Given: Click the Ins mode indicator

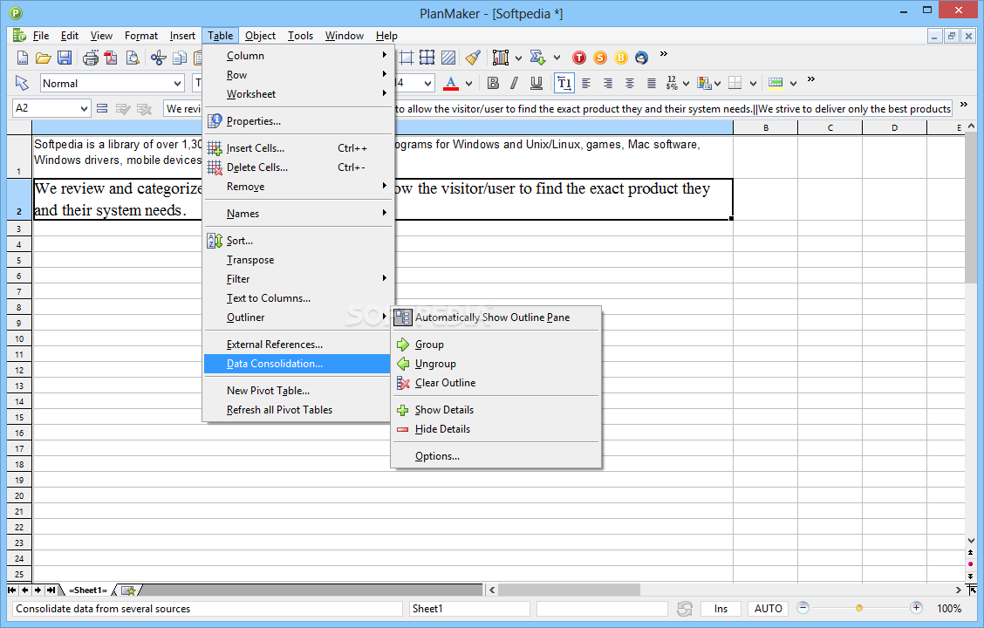Looking at the screenshot, I should (721, 609).
